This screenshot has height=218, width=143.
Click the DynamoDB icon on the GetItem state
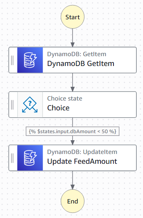click(30, 60)
